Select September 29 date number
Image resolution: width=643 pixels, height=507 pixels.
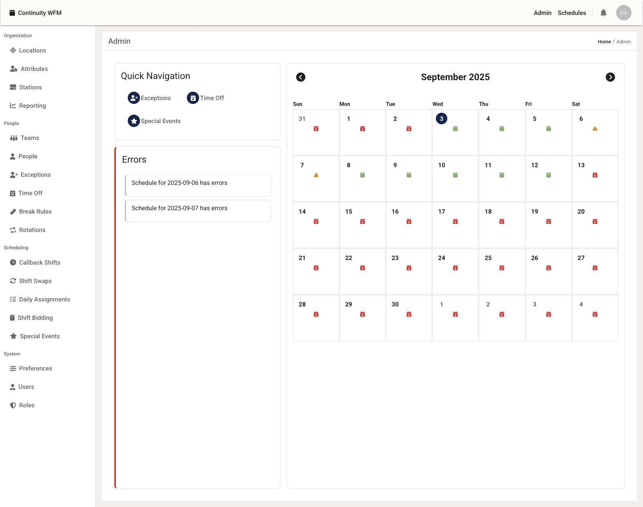coord(349,304)
